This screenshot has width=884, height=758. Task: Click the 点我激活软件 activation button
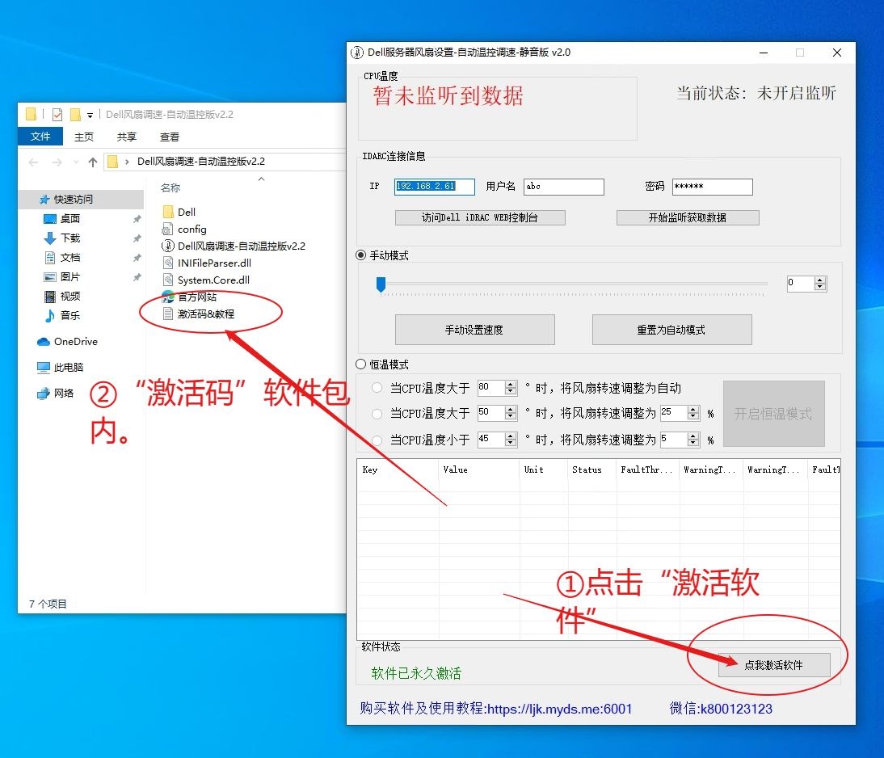pos(773,665)
